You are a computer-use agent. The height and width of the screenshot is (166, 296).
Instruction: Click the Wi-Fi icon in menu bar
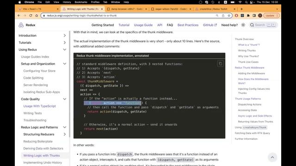240,2
